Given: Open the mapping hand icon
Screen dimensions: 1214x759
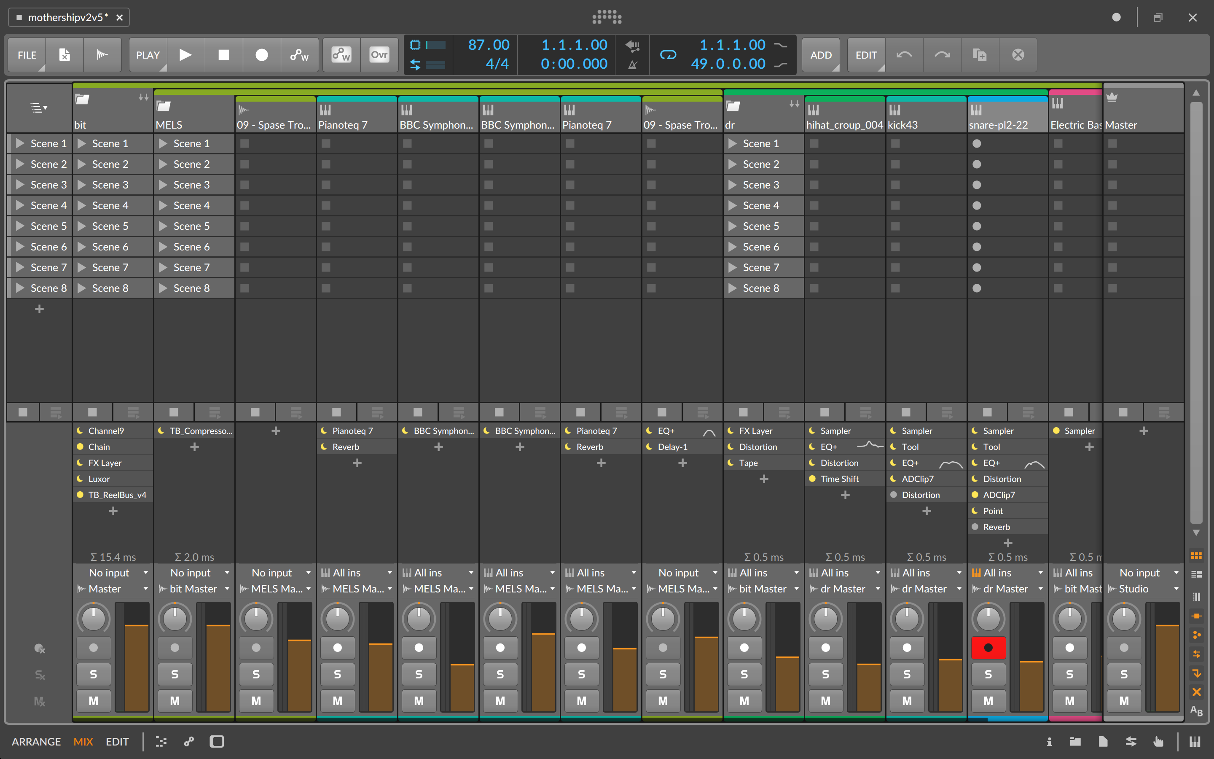Looking at the screenshot, I should (x=1158, y=741).
